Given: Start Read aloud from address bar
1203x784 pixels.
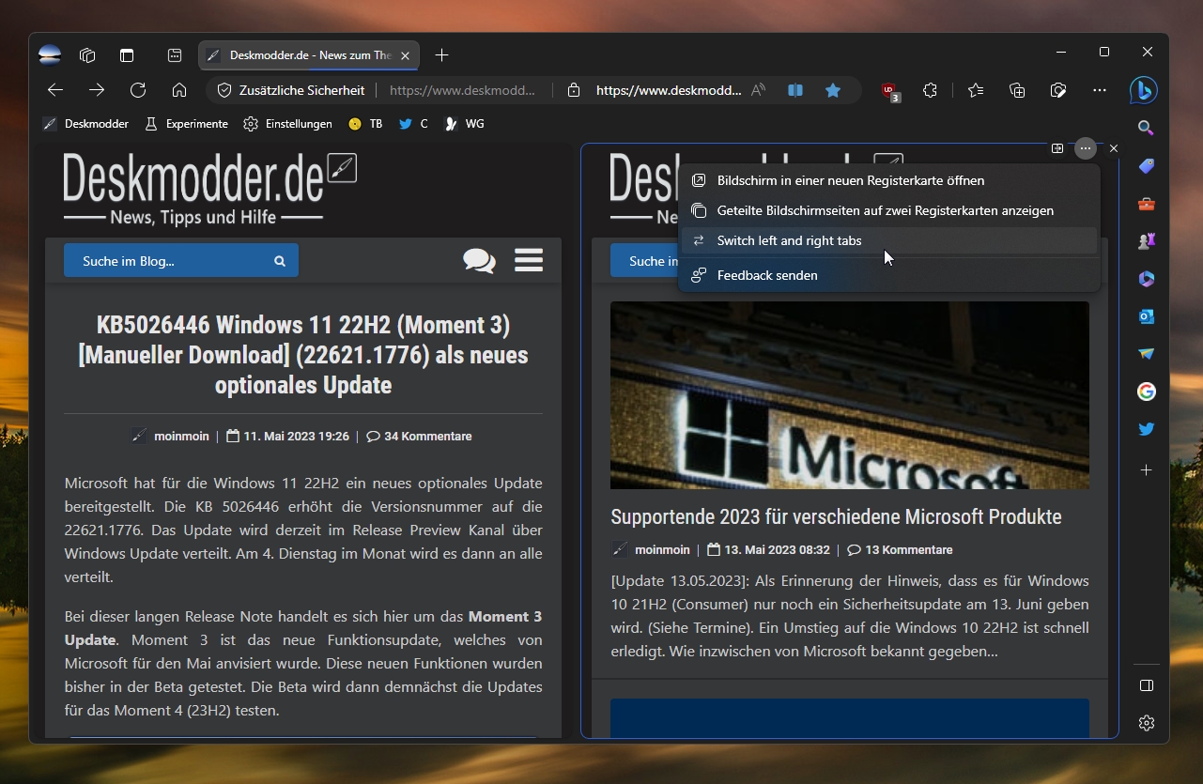Looking at the screenshot, I should pos(759,90).
